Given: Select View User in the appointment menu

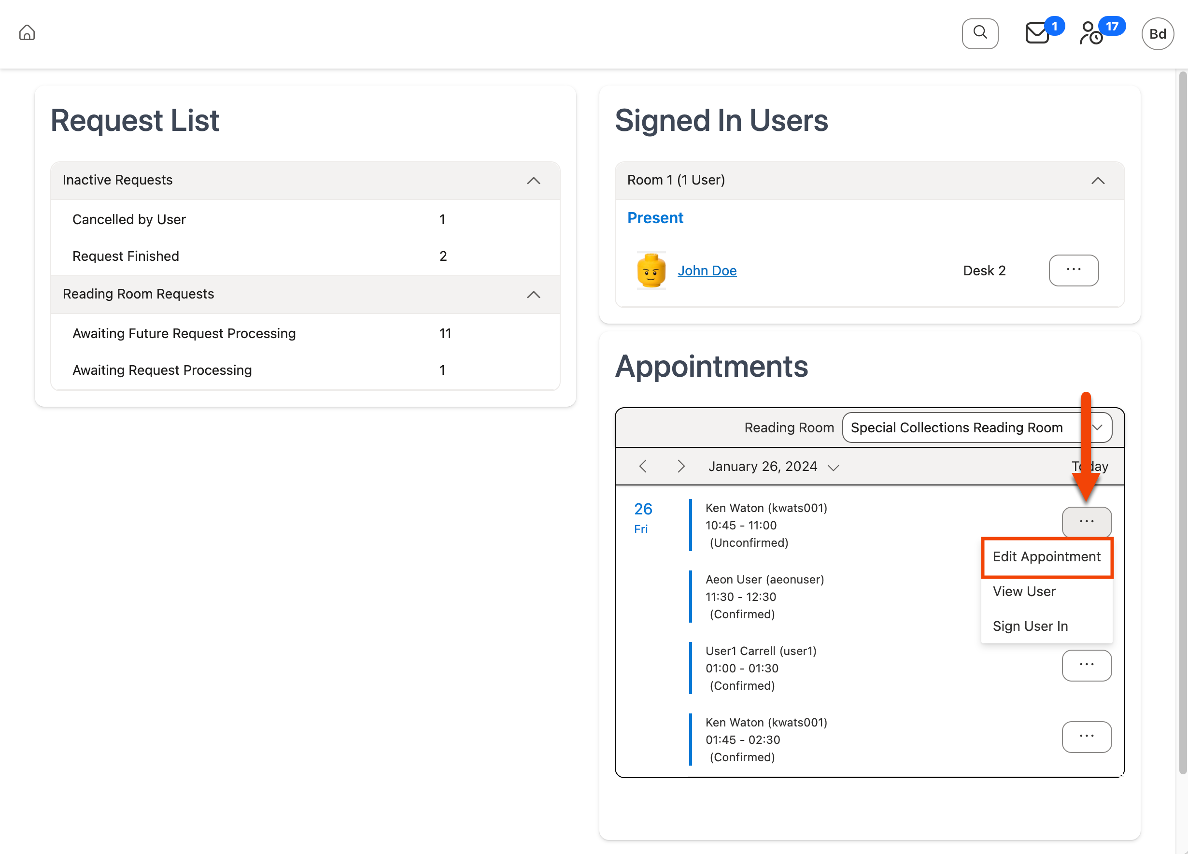Looking at the screenshot, I should [1023, 591].
